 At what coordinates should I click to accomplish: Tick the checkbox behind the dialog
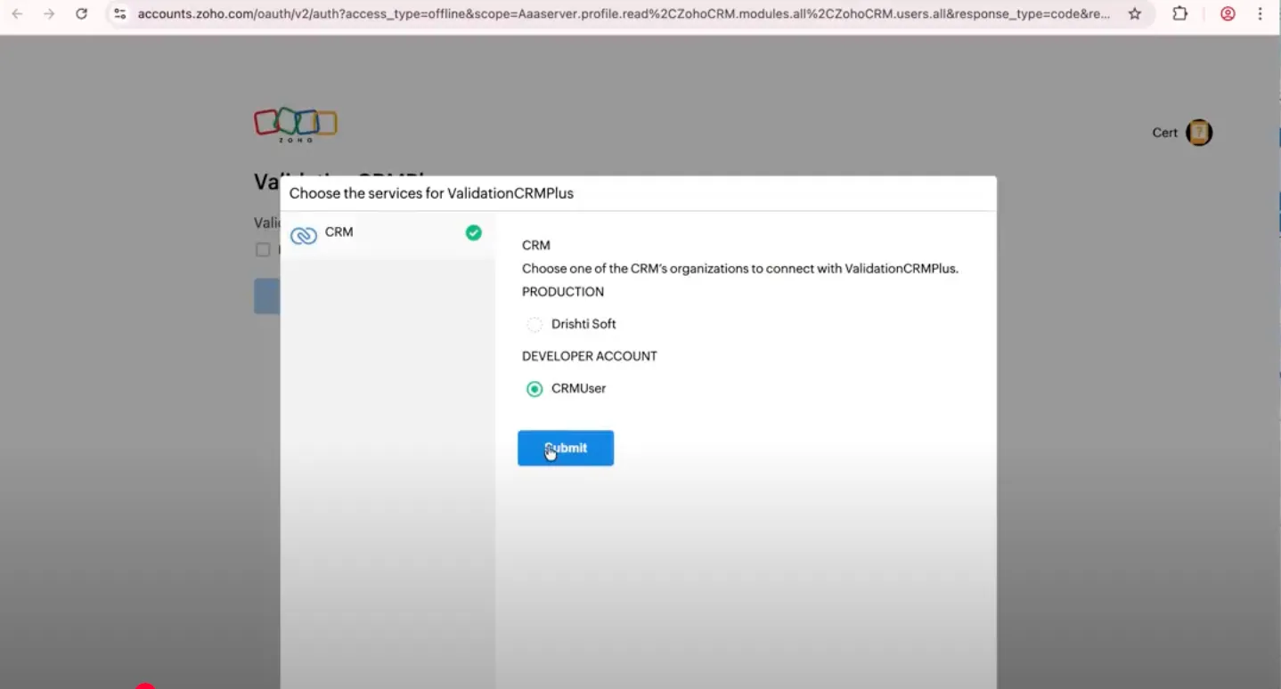(x=263, y=249)
